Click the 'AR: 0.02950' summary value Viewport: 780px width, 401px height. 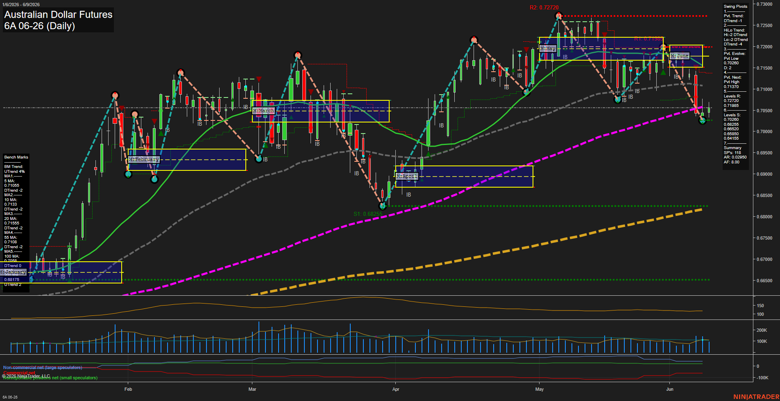[735, 157]
